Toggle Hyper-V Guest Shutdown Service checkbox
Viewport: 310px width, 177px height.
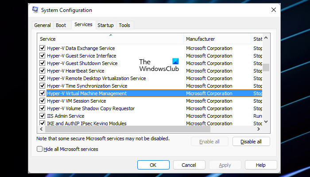(43, 63)
